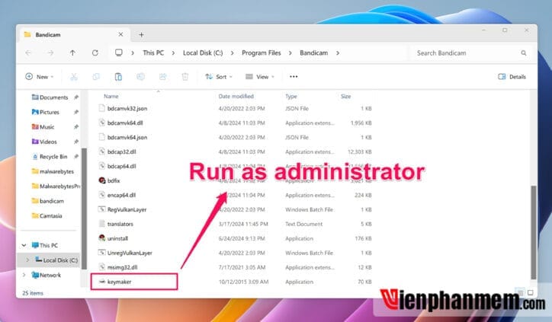
Task: Navigate to This PC breadcrumb
Action: click(153, 53)
